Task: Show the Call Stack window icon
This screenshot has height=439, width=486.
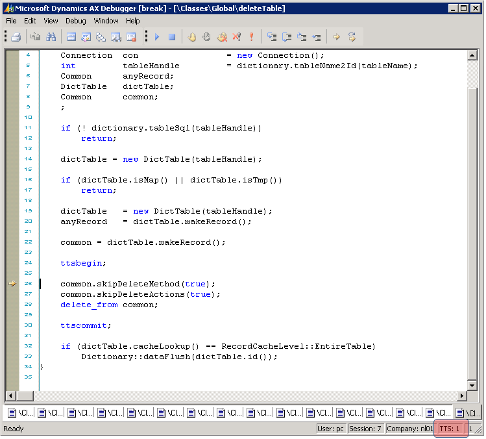Action: point(101,37)
